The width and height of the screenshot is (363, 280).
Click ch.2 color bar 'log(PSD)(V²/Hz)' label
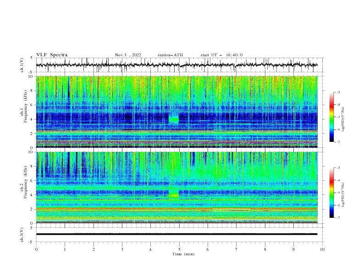coord(343,195)
